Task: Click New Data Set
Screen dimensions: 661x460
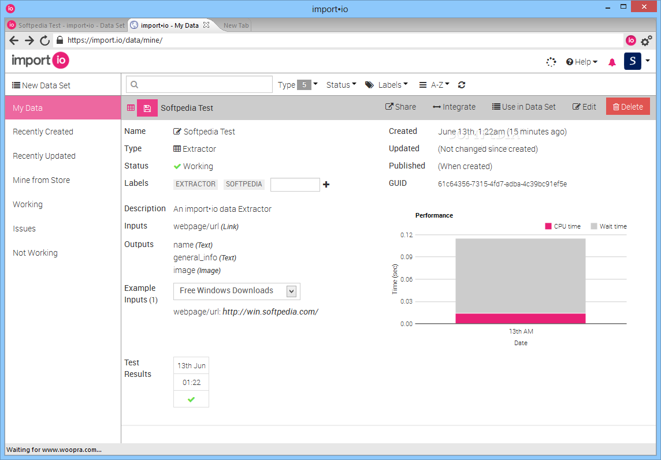Action: click(x=41, y=85)
